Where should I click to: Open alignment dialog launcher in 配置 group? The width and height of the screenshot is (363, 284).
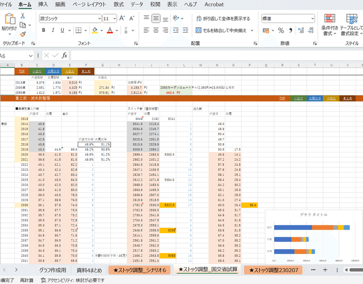click(x=255, y=43)
